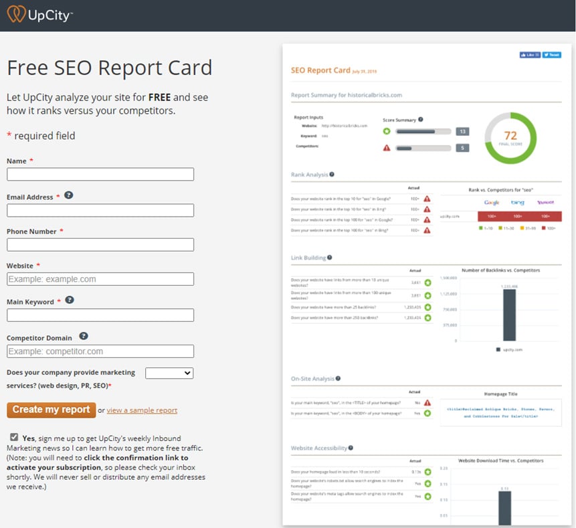Click the green 1-10 legend swatch
The image size is (576, 528).
pos(481,228)
